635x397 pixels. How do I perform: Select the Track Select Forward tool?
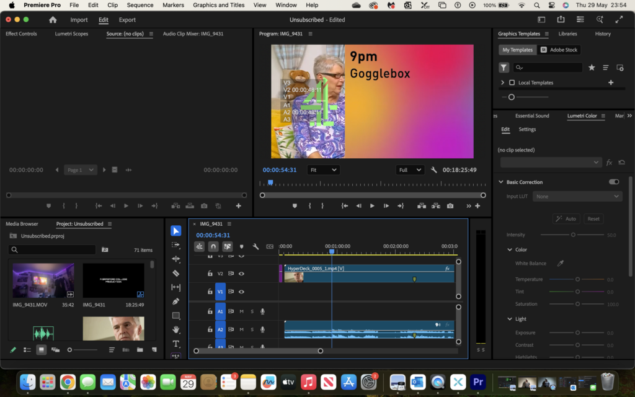(x=175, y=244)
